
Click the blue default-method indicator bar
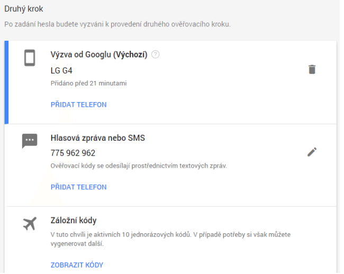[6, 82]
